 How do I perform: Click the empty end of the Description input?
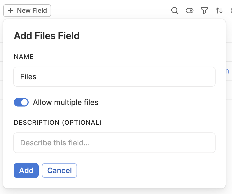(x=152, y=143)
